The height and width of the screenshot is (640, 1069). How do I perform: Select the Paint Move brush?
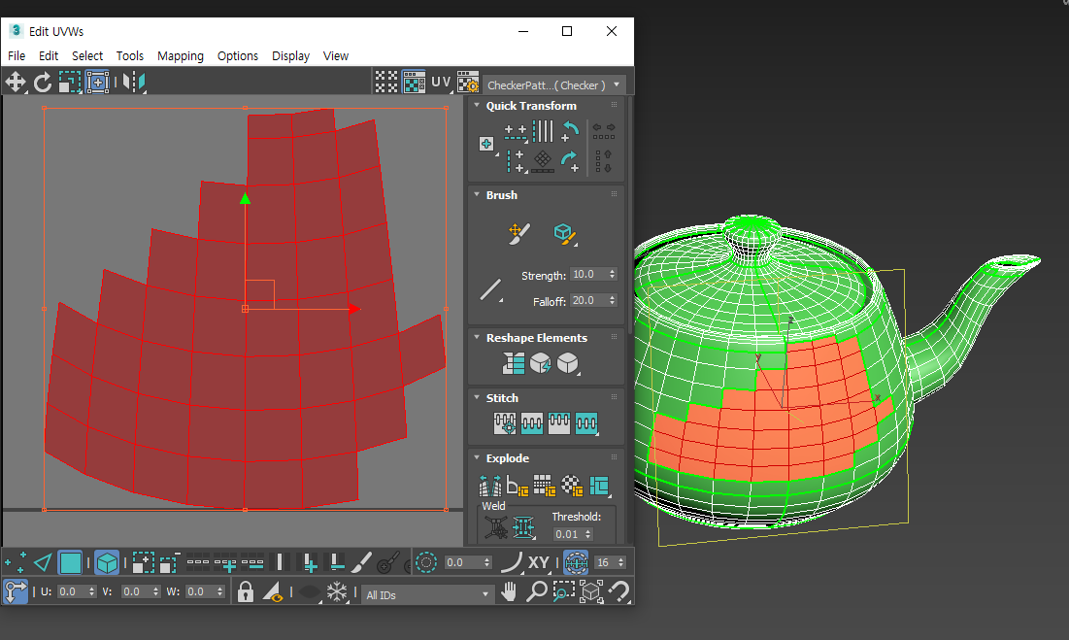click(x=518, y=234)
